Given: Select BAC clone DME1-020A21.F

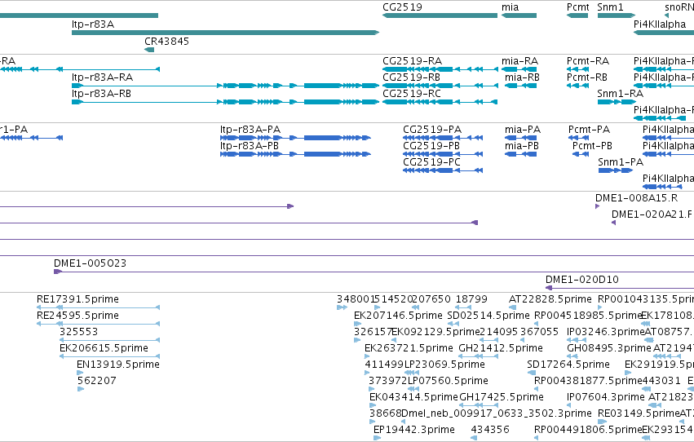Looking at the screenshot, I should point(614,223).
